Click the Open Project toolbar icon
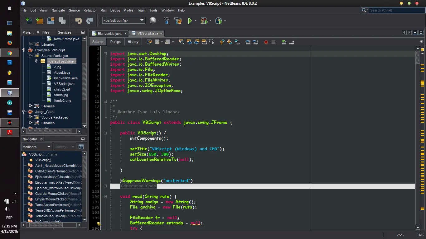426x239 pixels. click(51, 21)
